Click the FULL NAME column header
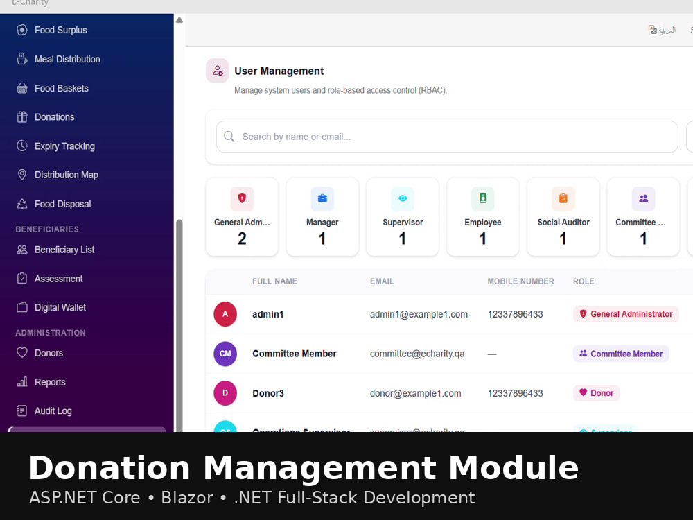The image size is (693, 520). (x=275, y=281)
